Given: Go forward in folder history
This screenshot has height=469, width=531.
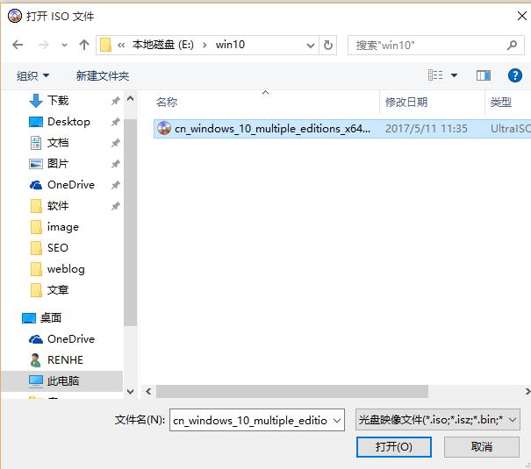Looking at the screenshot, I should coord(44,45).
